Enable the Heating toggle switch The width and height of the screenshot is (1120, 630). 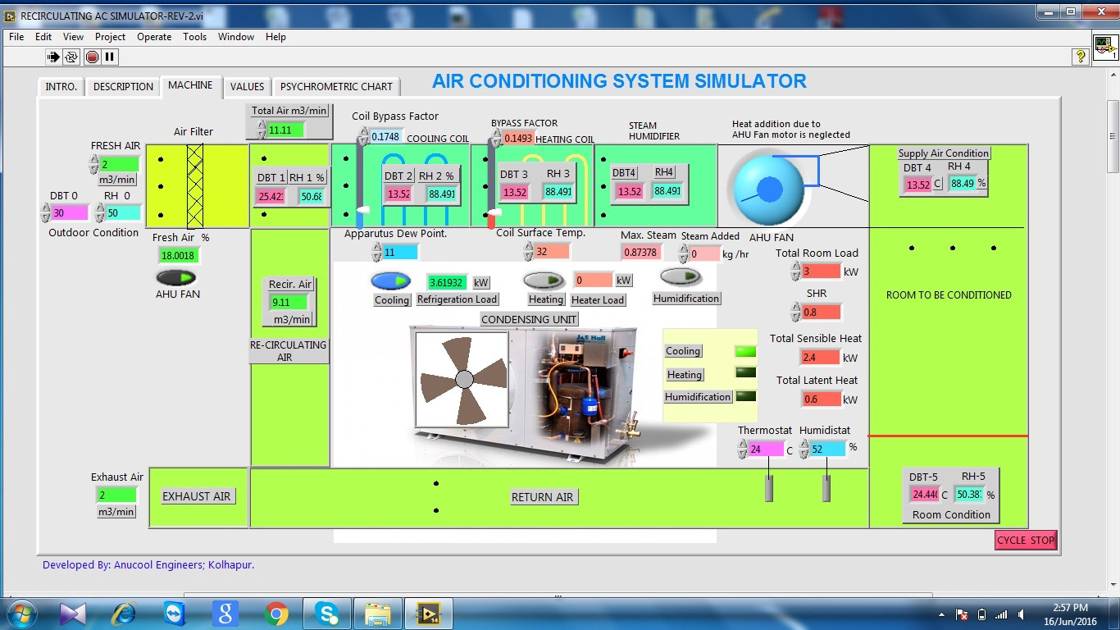pyautogui.click(x=544, y=281)
